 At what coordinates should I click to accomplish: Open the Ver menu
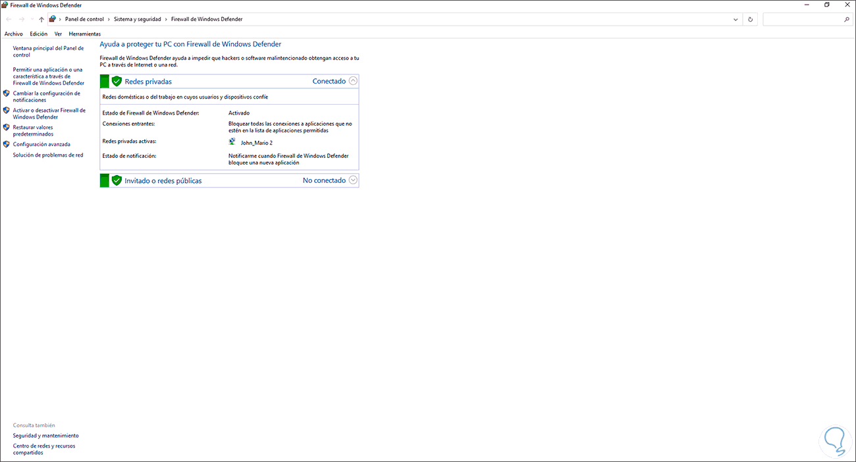(x=58, y=34)
